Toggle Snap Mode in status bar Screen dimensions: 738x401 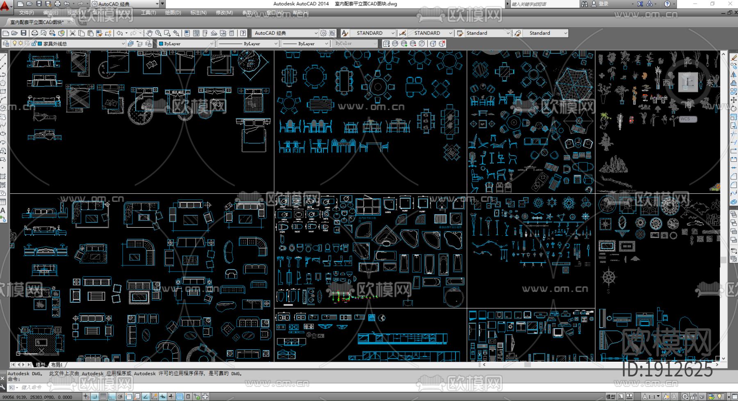coord(95,396)
